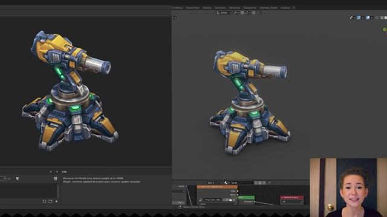Switch to the Compositing workspace tab

[250, 8]
